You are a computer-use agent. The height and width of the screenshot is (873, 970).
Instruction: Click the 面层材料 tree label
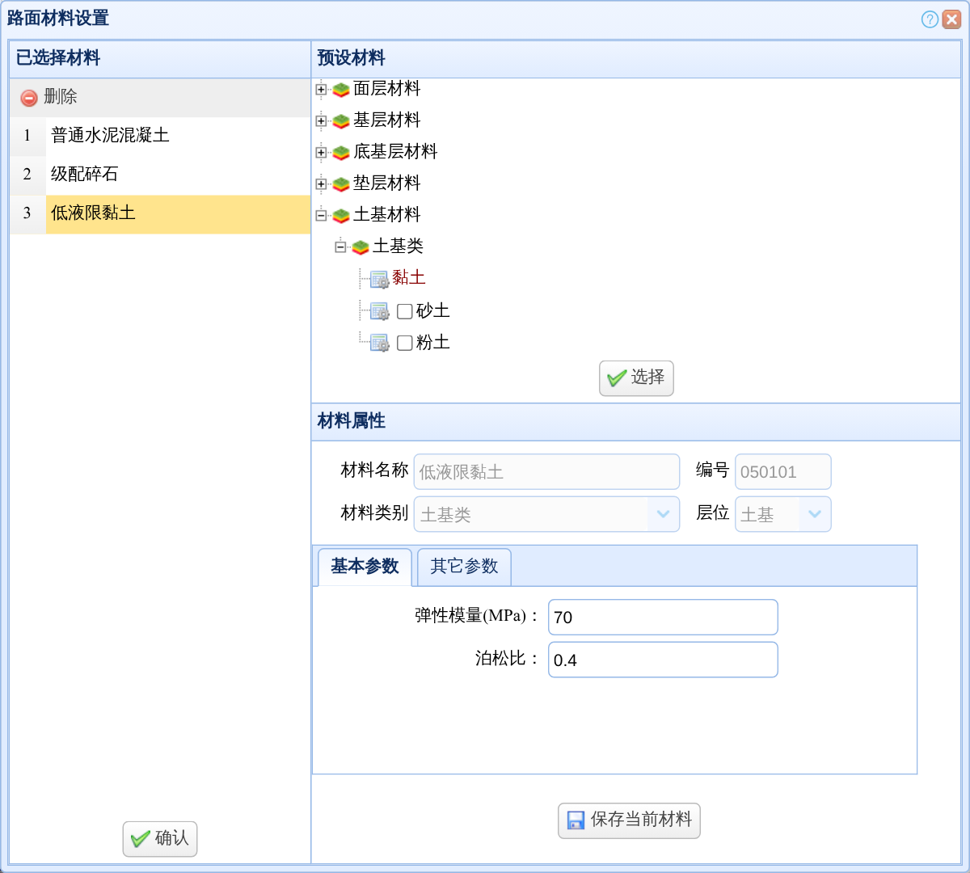click(387, 88)
